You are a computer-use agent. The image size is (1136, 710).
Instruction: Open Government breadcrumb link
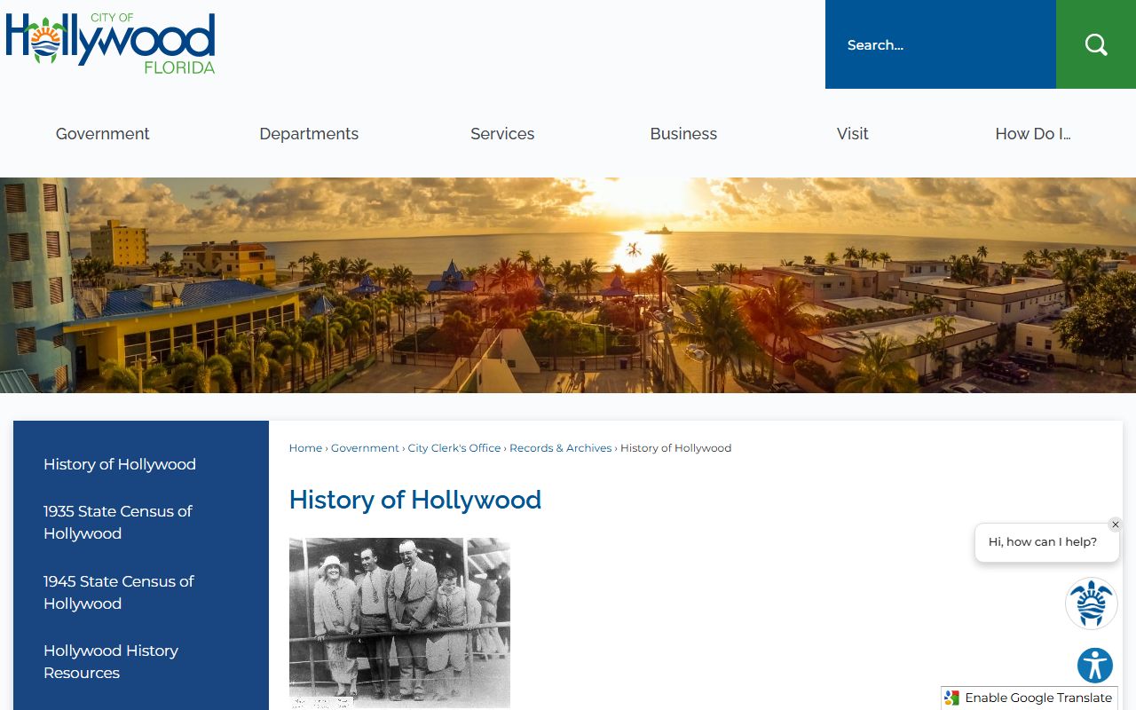tap(365, 448)
